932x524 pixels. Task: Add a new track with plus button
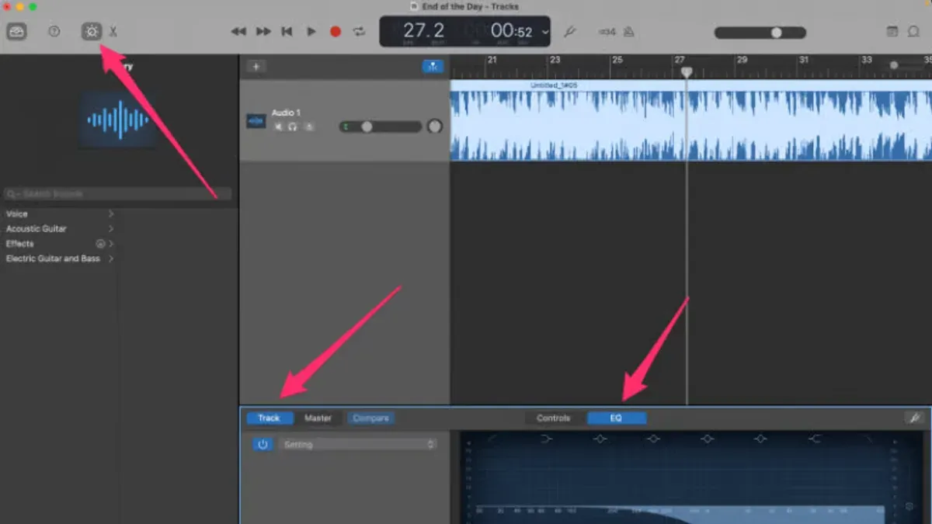[x=255, y=66]
